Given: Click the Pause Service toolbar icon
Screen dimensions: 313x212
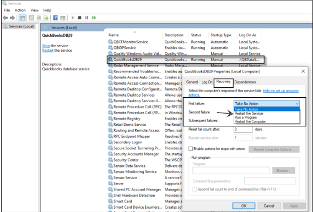Looking at the screenshot, I should [x=87, y=18].
